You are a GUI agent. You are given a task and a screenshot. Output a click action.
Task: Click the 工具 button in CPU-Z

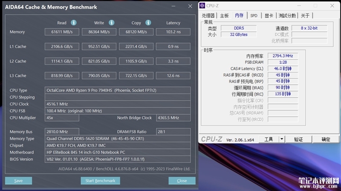[269, 139]
